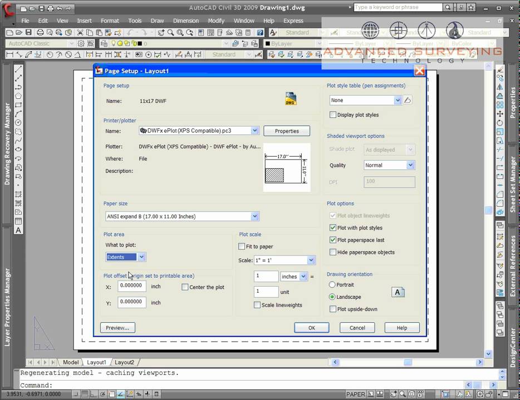Enable Hide paperspace objects
The height and width of the screenshot is (400, 520).
pyautogui.click(x=332, y=252)
